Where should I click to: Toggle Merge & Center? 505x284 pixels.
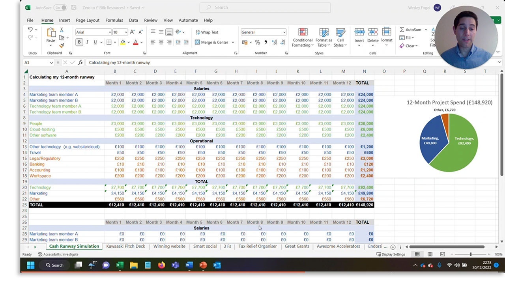click(x=211, y=42)
